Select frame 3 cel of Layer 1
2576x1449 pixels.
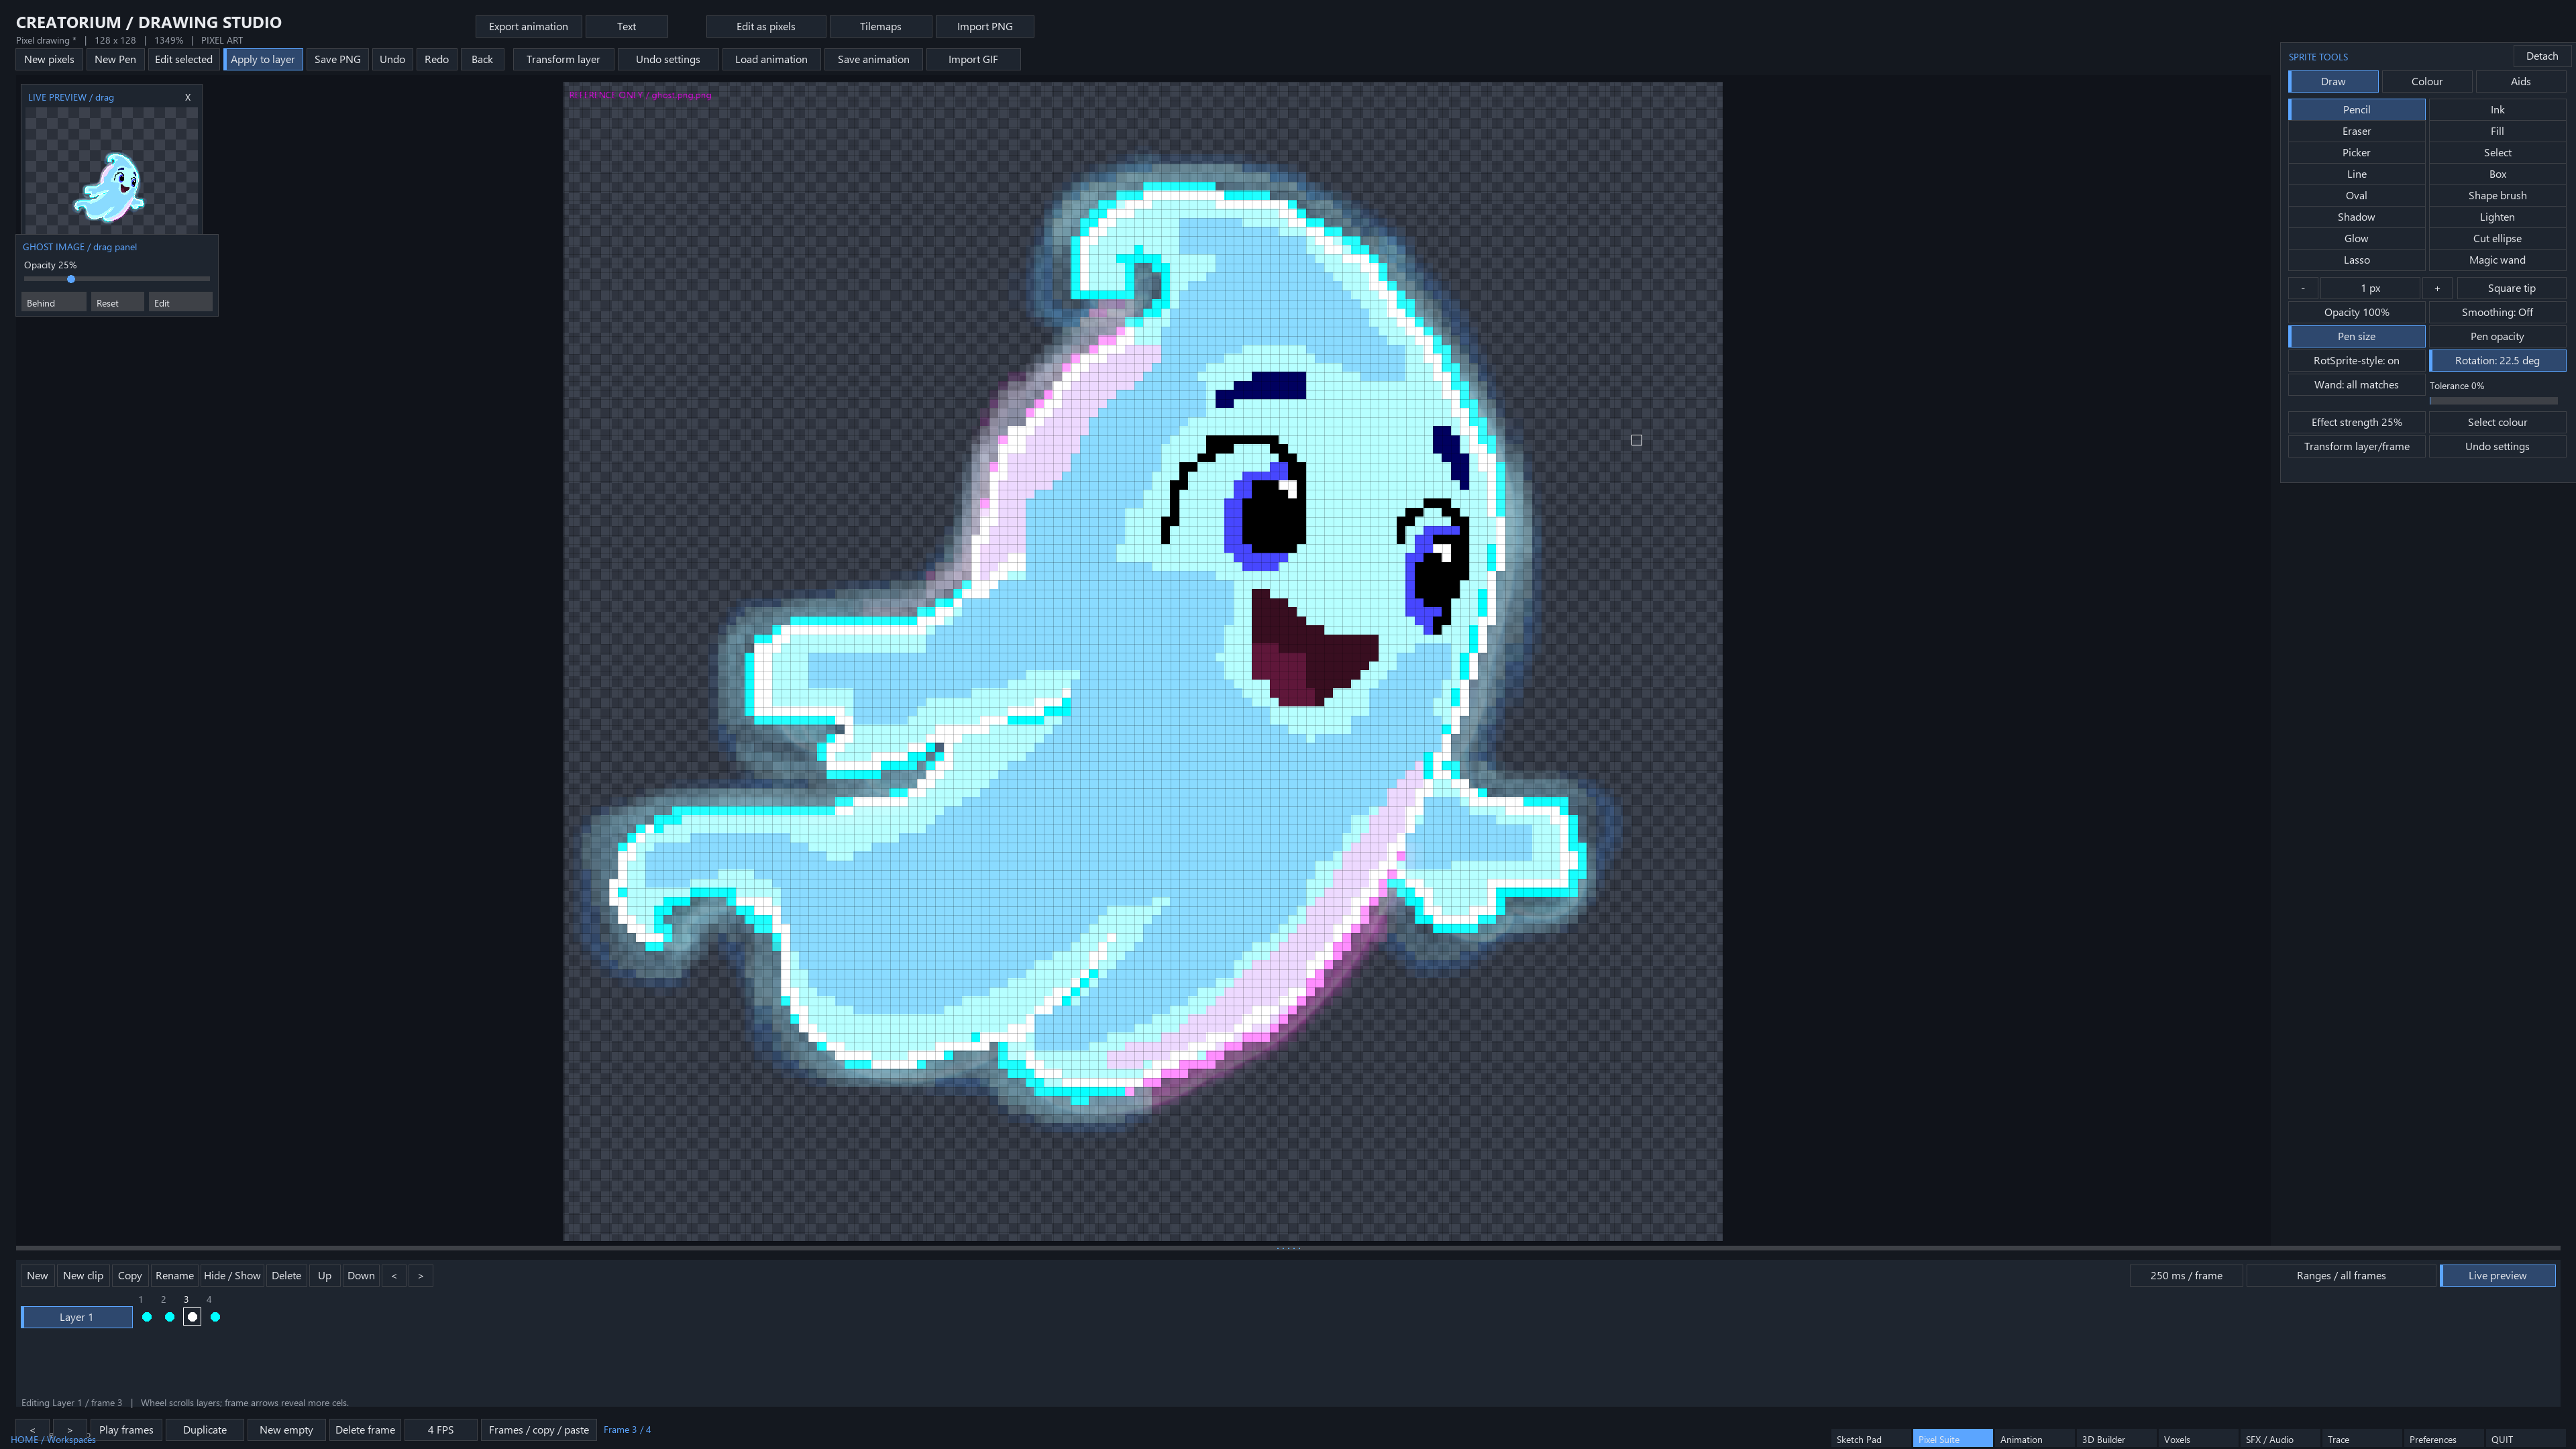point(193,1317)
